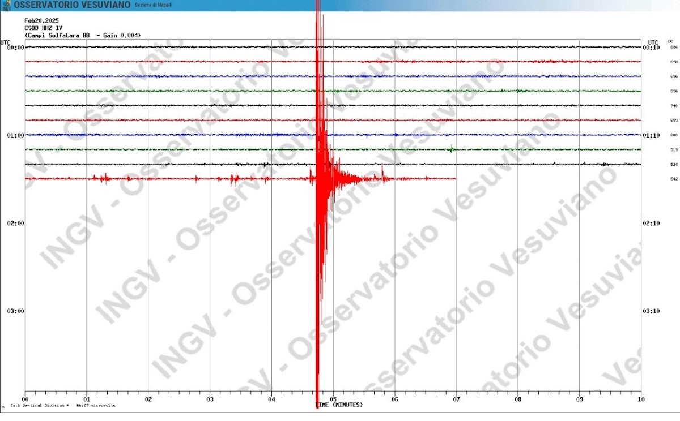Screen dimensions: 680x421
Task: Click the right 02:10 time label
Action: tap(651, 223)
